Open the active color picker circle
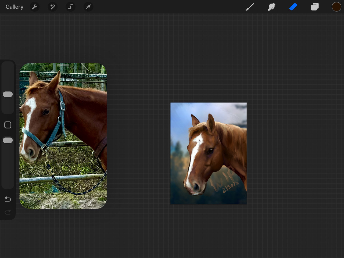The width and height of the screenshot is (344, 258). click(x=336, y=7)
